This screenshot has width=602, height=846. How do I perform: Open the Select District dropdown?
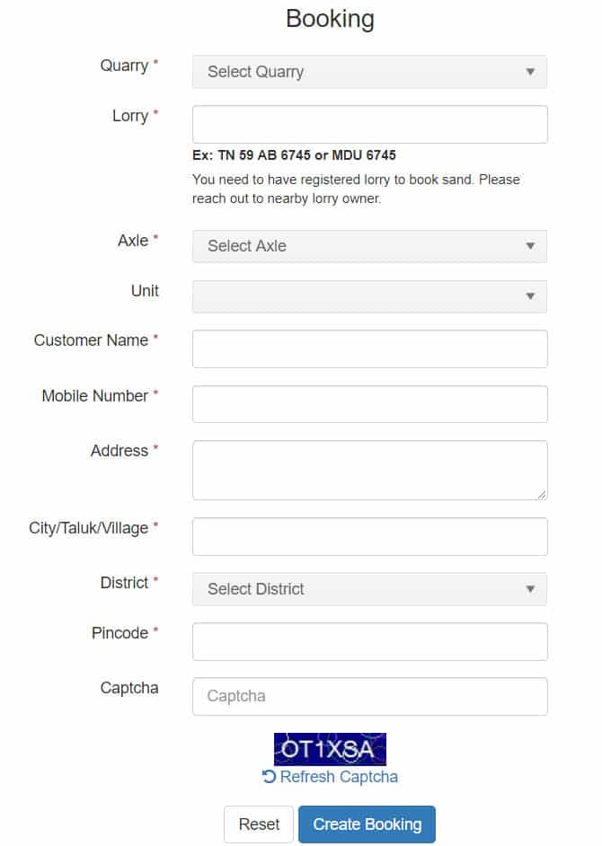pos(368,589)
